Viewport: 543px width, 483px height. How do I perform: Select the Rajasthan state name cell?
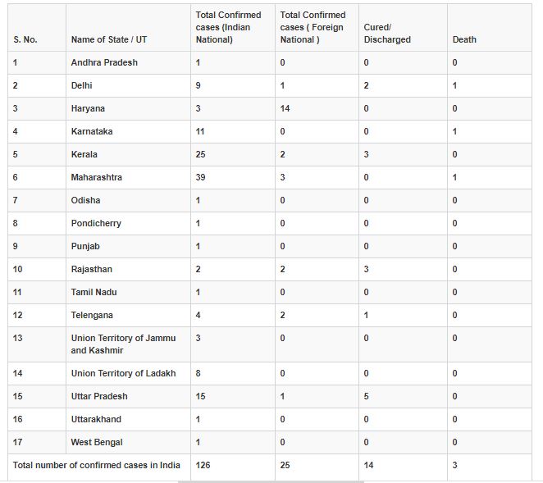tap(92, 269)
